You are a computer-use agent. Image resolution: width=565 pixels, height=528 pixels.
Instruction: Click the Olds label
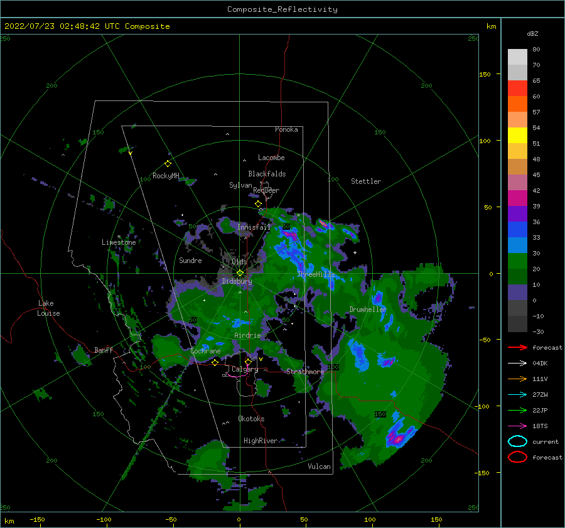[x=239, y=262]
